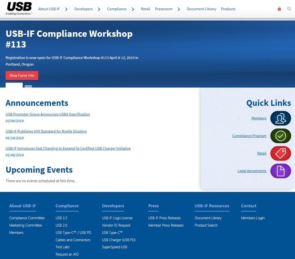Open the Compliance menu item
This screenshot has width=295, height=259.
point(117,9)
